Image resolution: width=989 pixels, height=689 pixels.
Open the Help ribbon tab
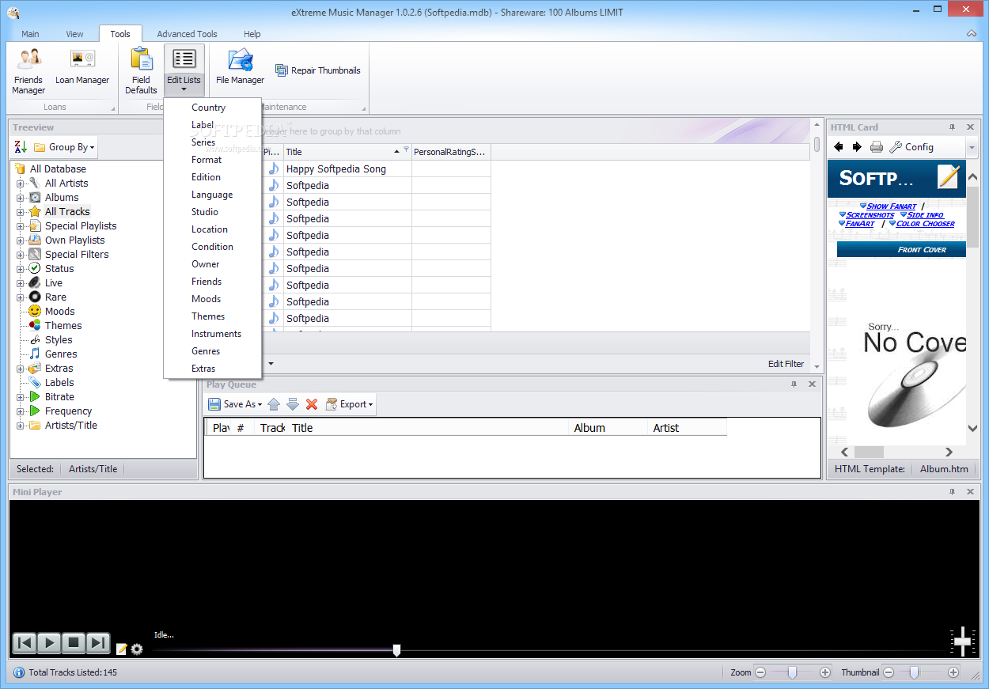click(252, 34)
